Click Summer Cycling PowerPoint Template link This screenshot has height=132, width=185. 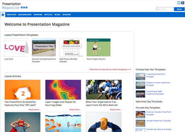pyautogui.click(x=44, y=60)
